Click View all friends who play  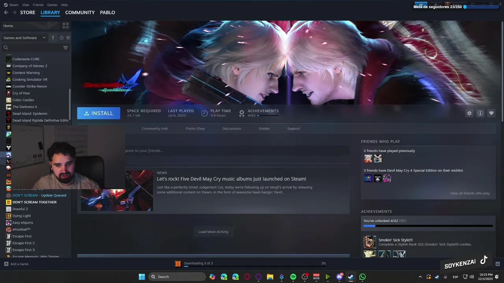470,193
